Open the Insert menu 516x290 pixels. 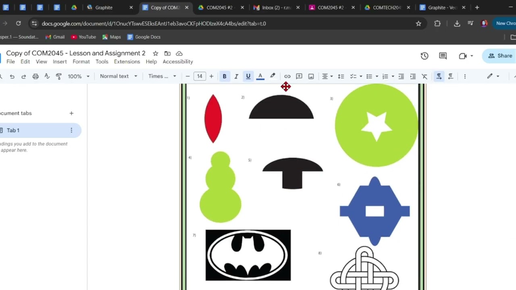pyautogui.click(x=60, y=62)
